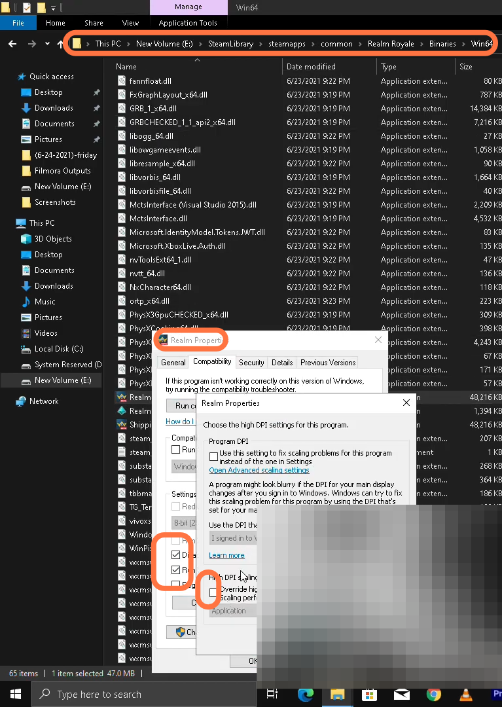Toggle Reduced color mode checkbox
Viewport: 502px width, 707px height.
176,506
